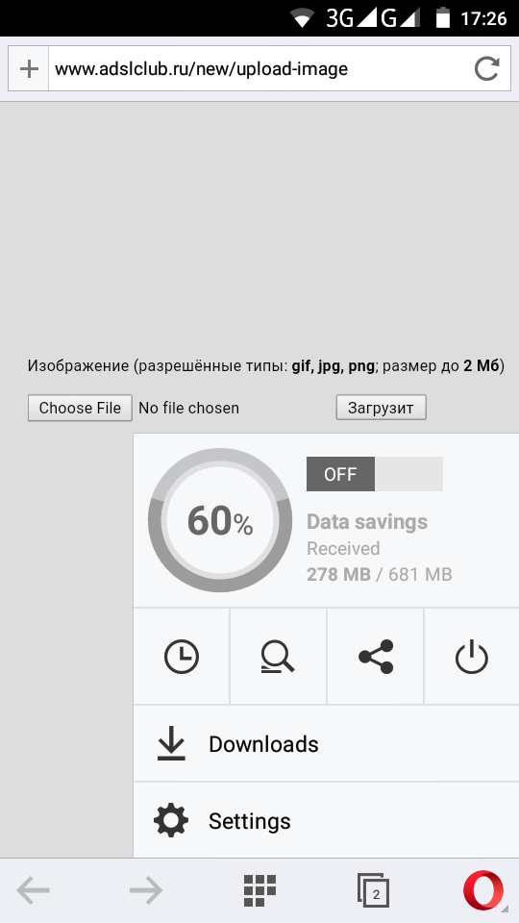Image resolution: width=519 pixels, height=923 pixels.
Task: Go back using the left arrow
Action: 33,890
